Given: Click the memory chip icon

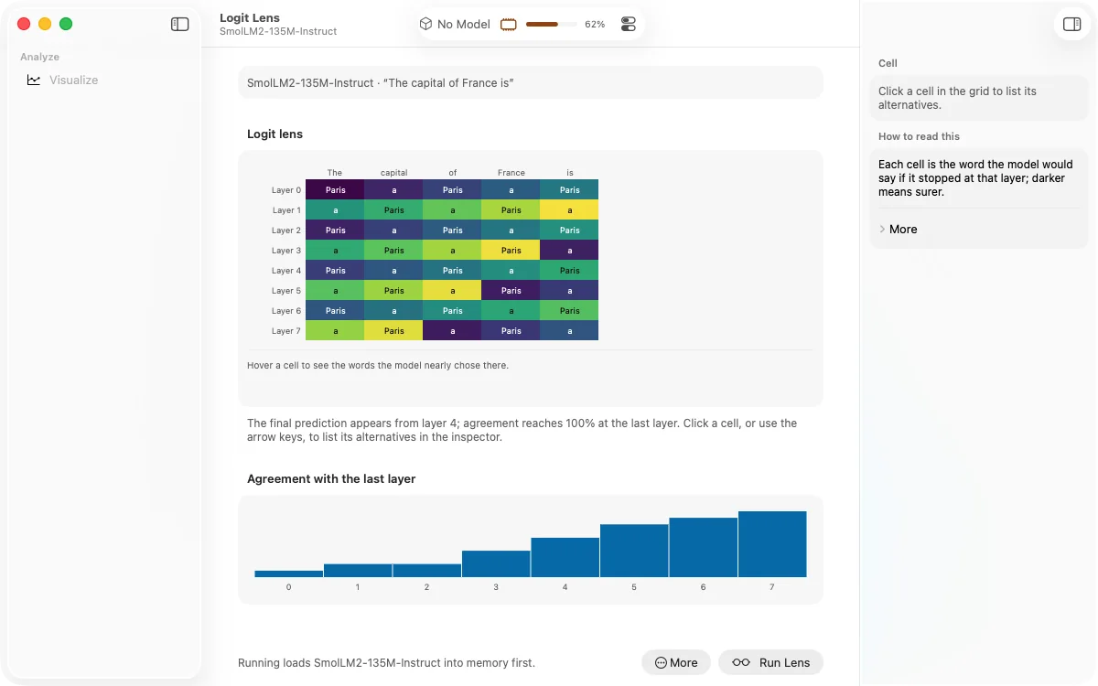Looking at the screenshot, I should 509,25.
